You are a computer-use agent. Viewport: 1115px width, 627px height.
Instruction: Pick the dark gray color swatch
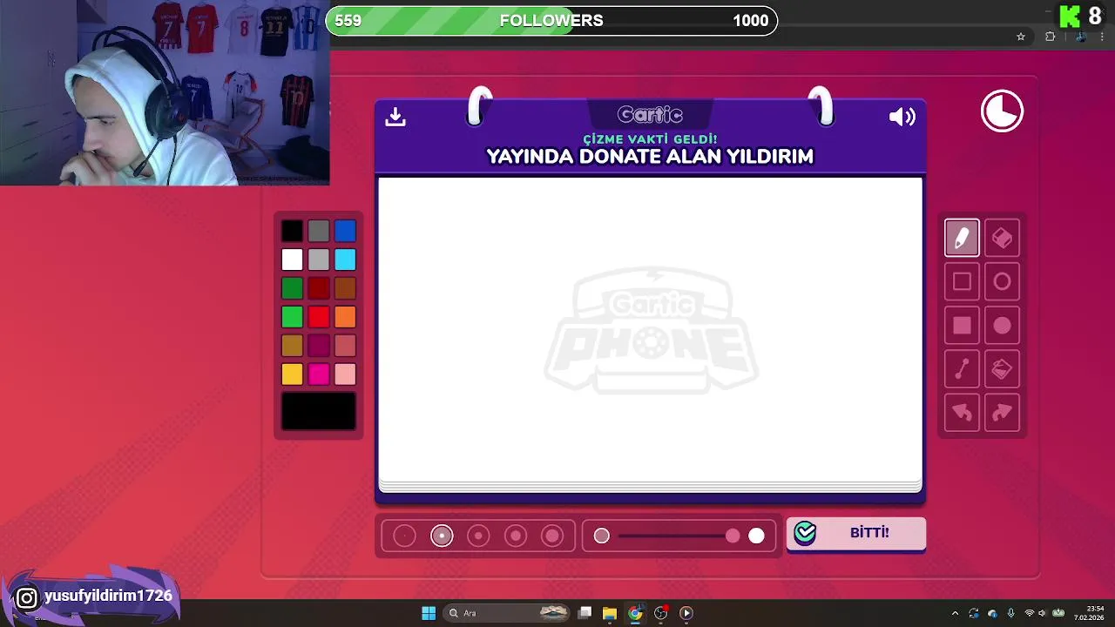tap(319, 231)
